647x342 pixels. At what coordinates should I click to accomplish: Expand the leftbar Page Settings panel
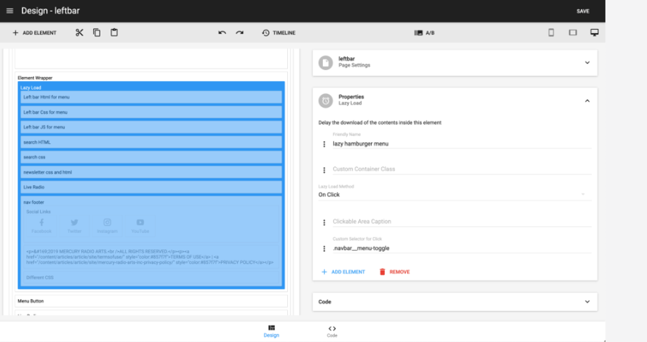click(x=587, y=63)
